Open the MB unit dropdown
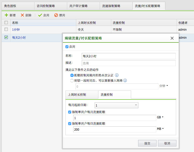The width and height of the screenshot is (194, 152). click(160, 129)
